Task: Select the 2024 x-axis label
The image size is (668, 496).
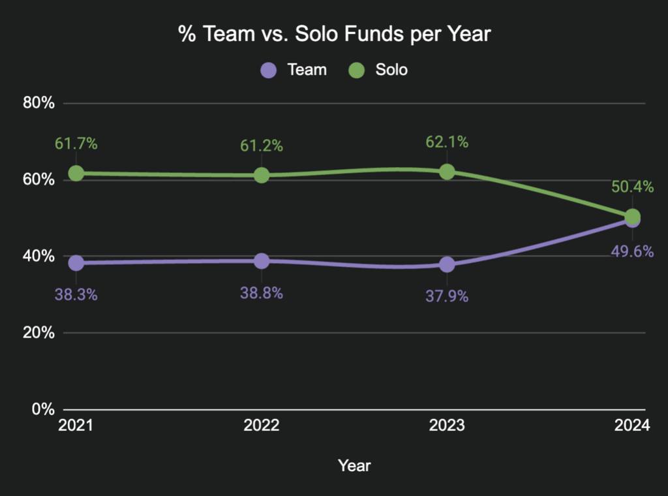Action: coord(633,426)
